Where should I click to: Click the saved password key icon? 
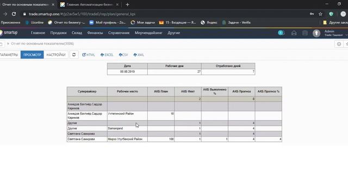coord(312,14)
